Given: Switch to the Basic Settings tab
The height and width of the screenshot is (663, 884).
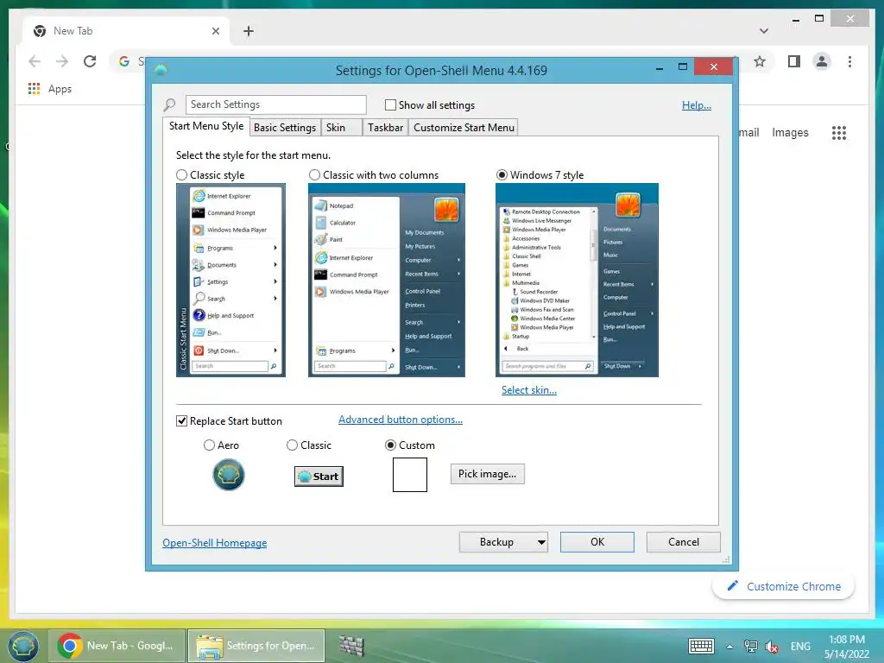Looking at the screenshot, I should tap(285, 128).
